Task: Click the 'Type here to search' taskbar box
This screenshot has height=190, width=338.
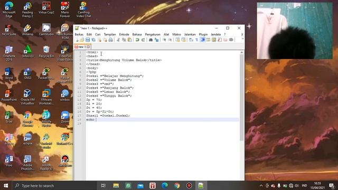Action: 54,185
